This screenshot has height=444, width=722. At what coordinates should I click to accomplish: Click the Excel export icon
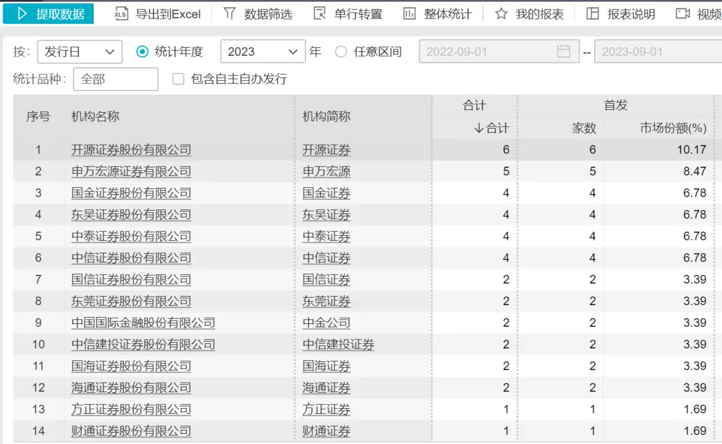[121, 14]
